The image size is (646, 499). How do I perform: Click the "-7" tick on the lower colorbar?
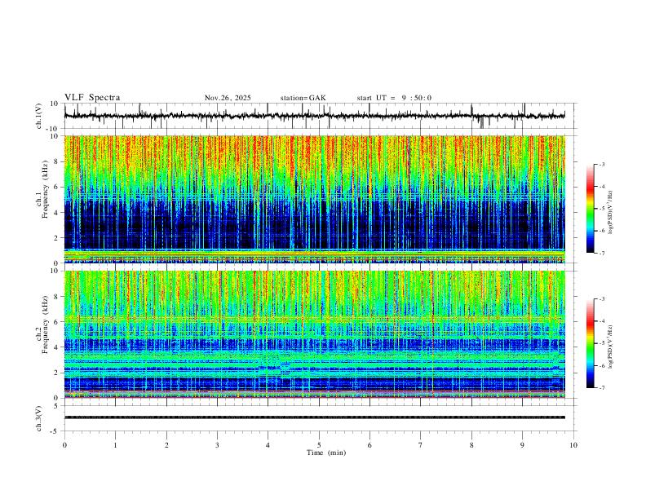(601, 388)
